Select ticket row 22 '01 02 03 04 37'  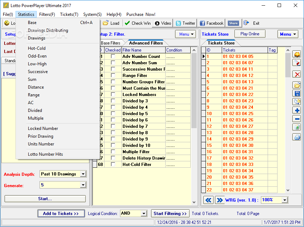(239, 190)
